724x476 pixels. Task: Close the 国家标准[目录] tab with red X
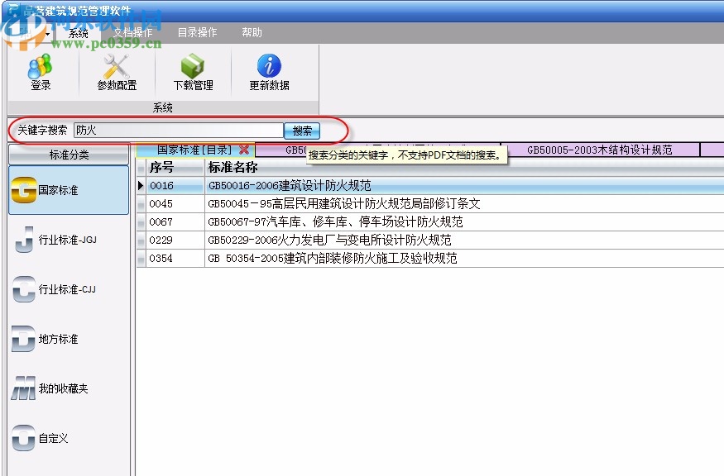[244, 150]
